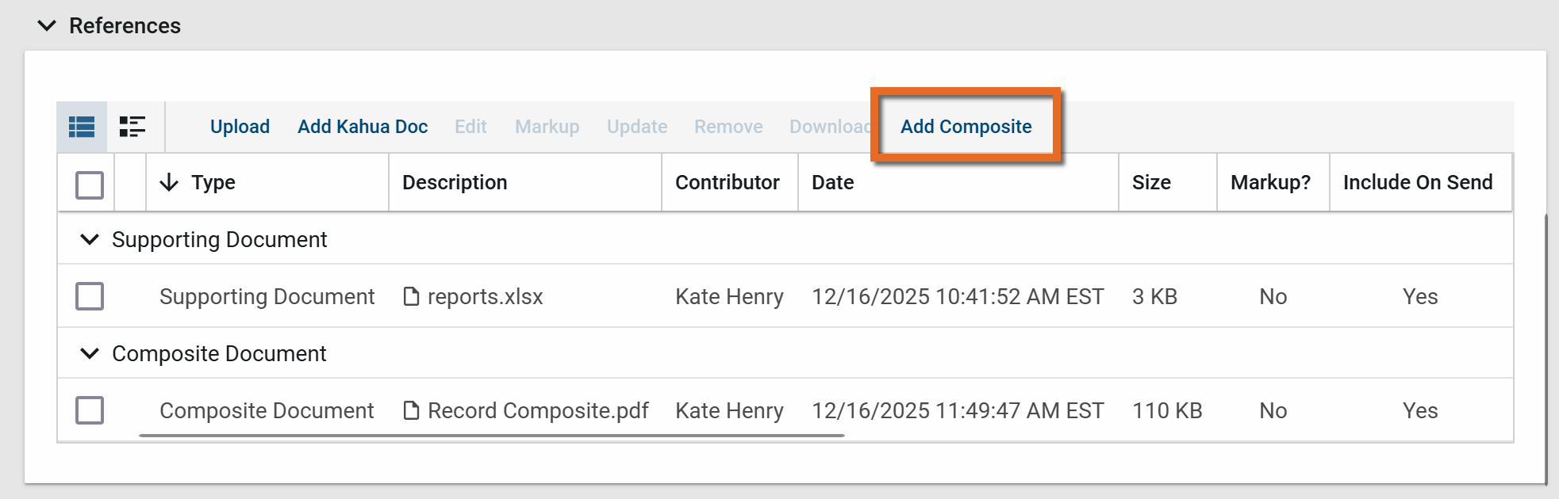
Task: Open the Record Composite.pdf link
Action: [538, 411]
